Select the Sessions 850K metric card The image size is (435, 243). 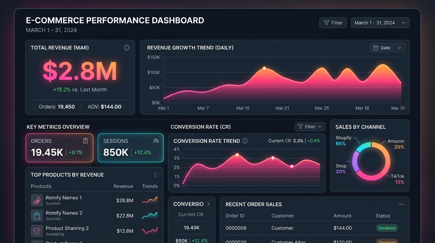(131, 148)
